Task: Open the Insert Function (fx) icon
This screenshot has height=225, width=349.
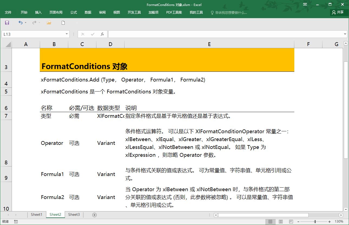Action: pos(102,34)
